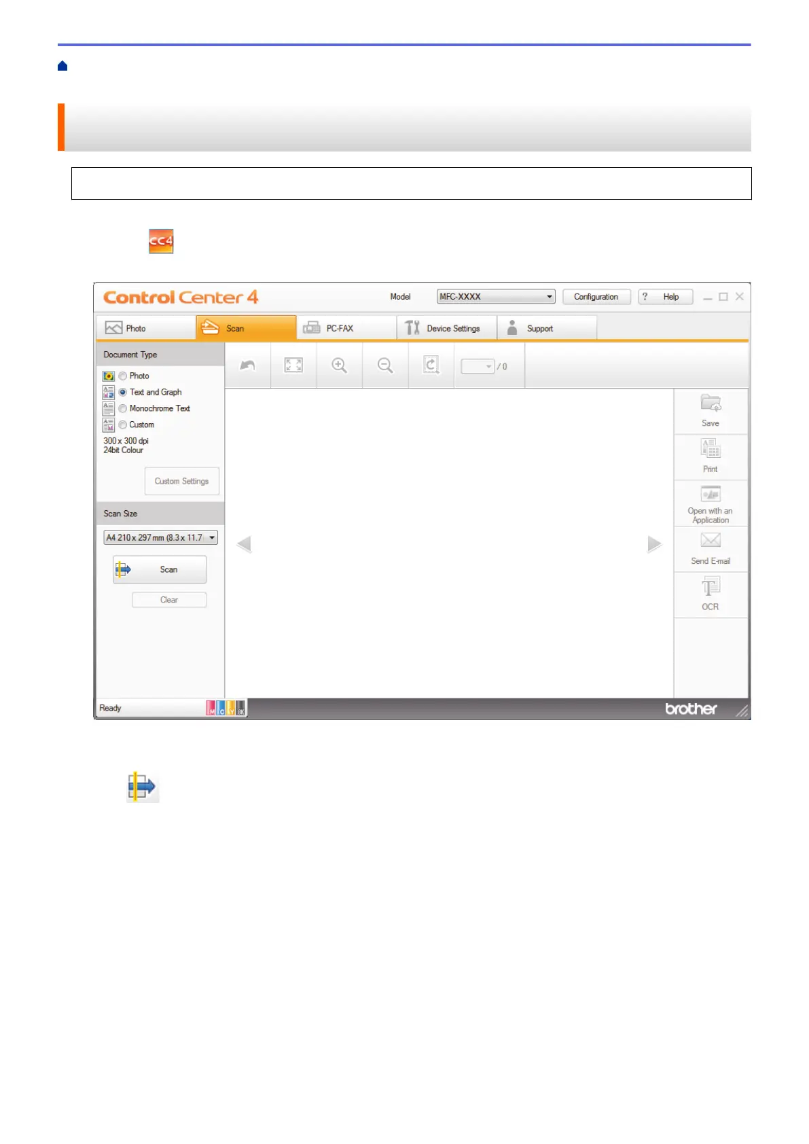Click the Print icon in right panel
809x1144 pixels.
tap(711, 448)
